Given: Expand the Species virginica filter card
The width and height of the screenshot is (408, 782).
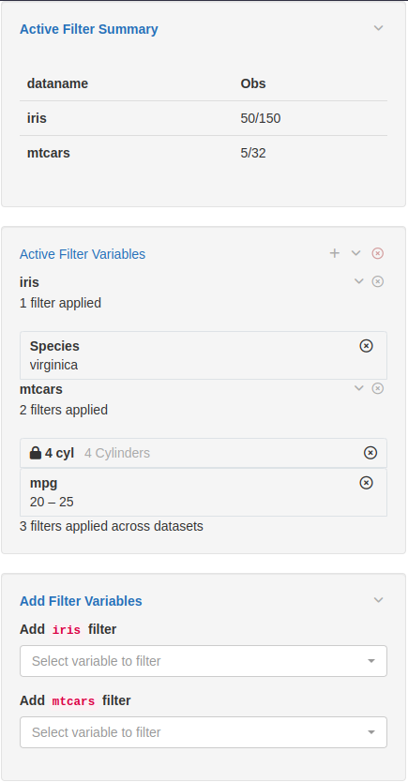Looking at the screenshot, I should 204,355.
